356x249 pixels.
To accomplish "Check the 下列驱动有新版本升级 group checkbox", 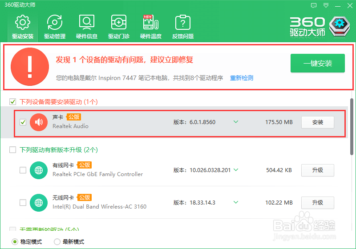I will [x=13, y=150].
